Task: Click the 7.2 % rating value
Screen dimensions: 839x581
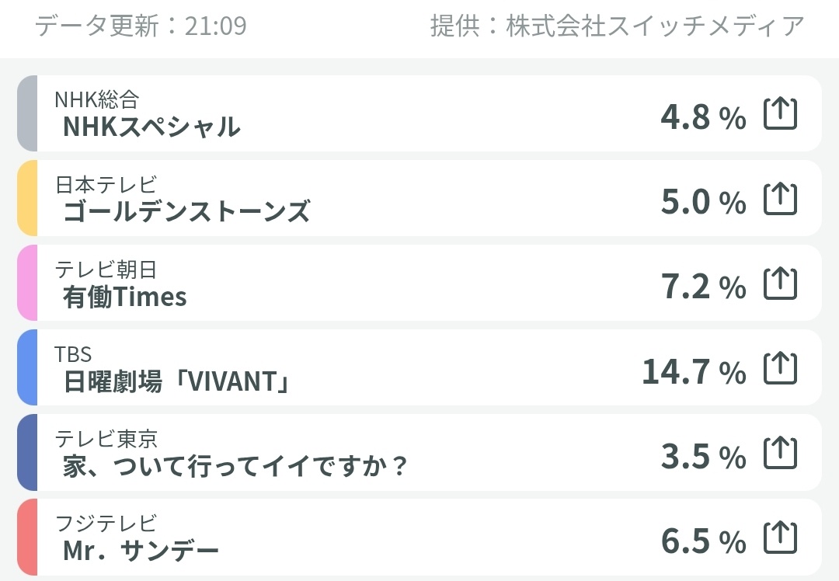Action: [704, 286]
